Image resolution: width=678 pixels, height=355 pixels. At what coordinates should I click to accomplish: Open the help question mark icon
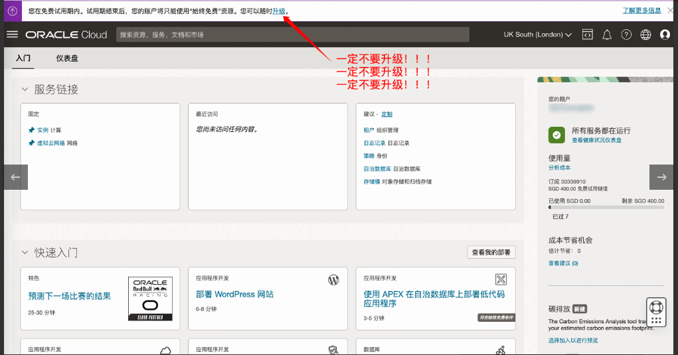point(626,35)
